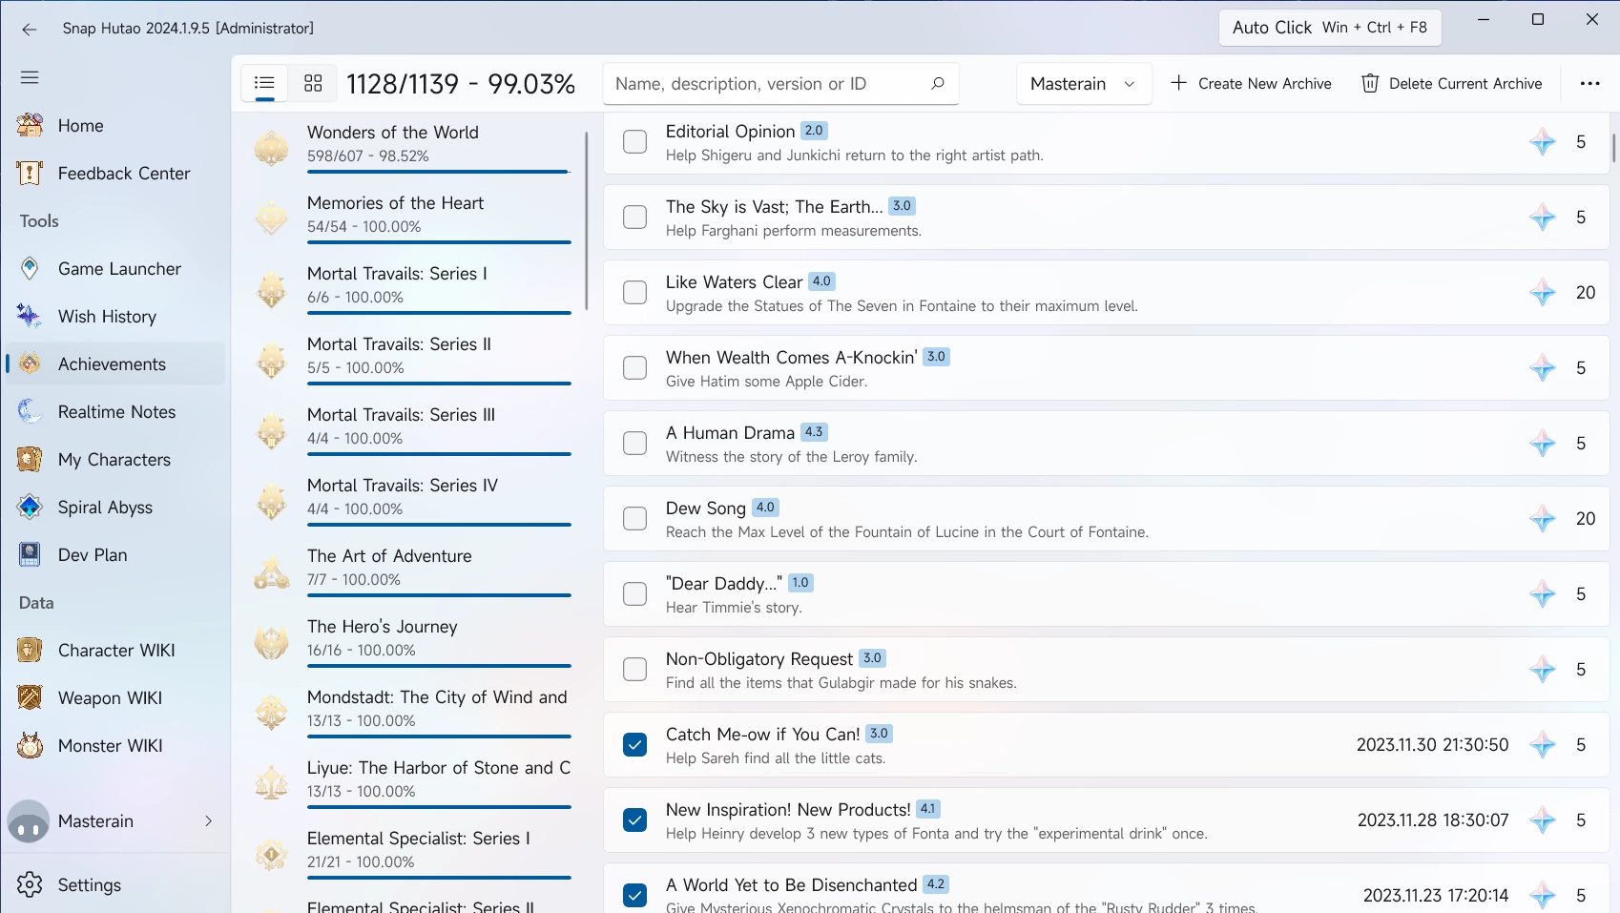Click the Wonders of the World category icon
The image size is (1620, 913).
[x=272, y=148]
